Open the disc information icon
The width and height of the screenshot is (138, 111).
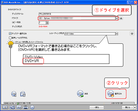pos(14,94)
